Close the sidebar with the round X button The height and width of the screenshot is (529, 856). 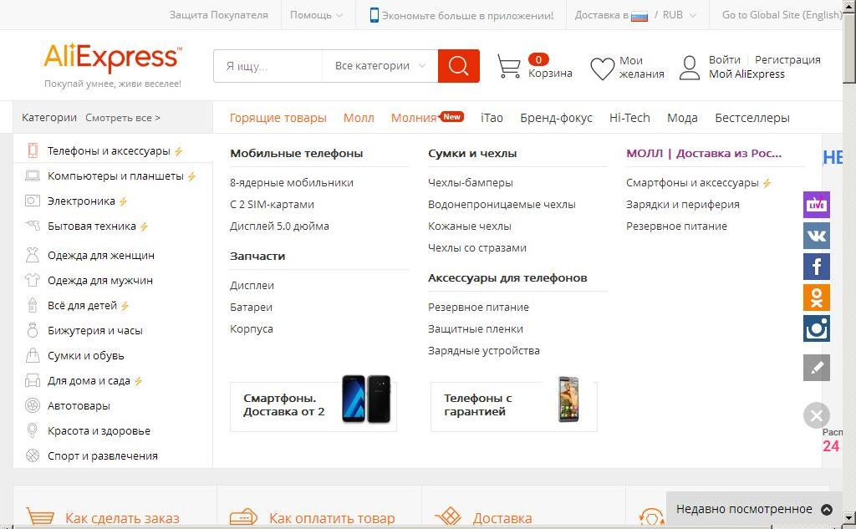816,415
